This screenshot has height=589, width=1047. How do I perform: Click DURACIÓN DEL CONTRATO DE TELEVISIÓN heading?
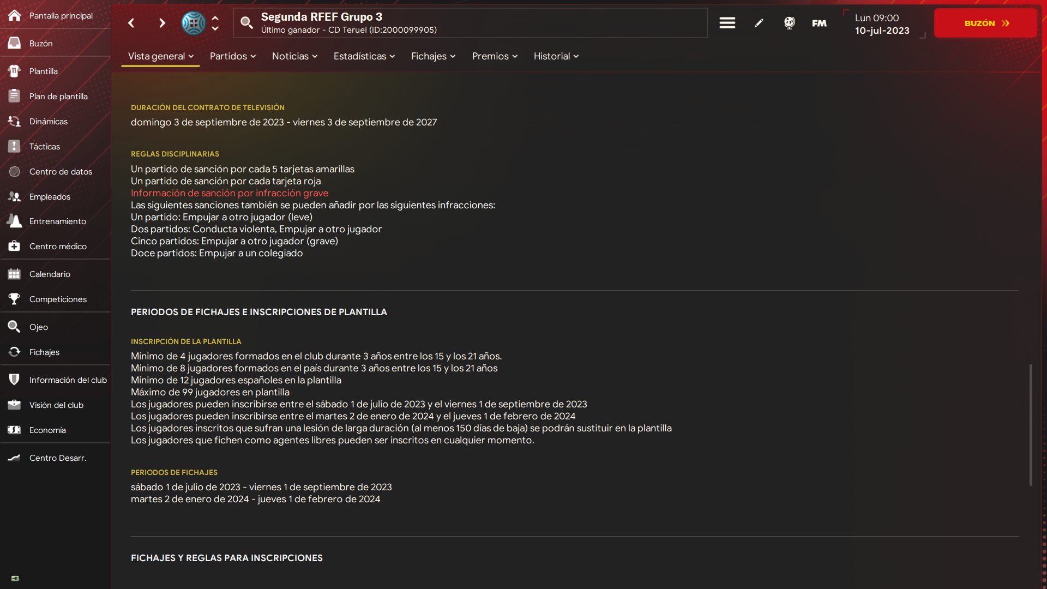[208, 107]
